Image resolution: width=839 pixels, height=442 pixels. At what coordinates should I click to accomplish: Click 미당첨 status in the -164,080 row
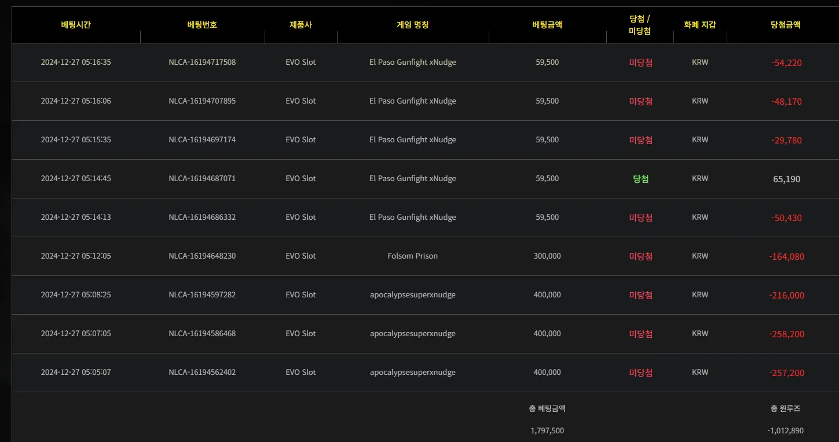[x=640, y=256]
